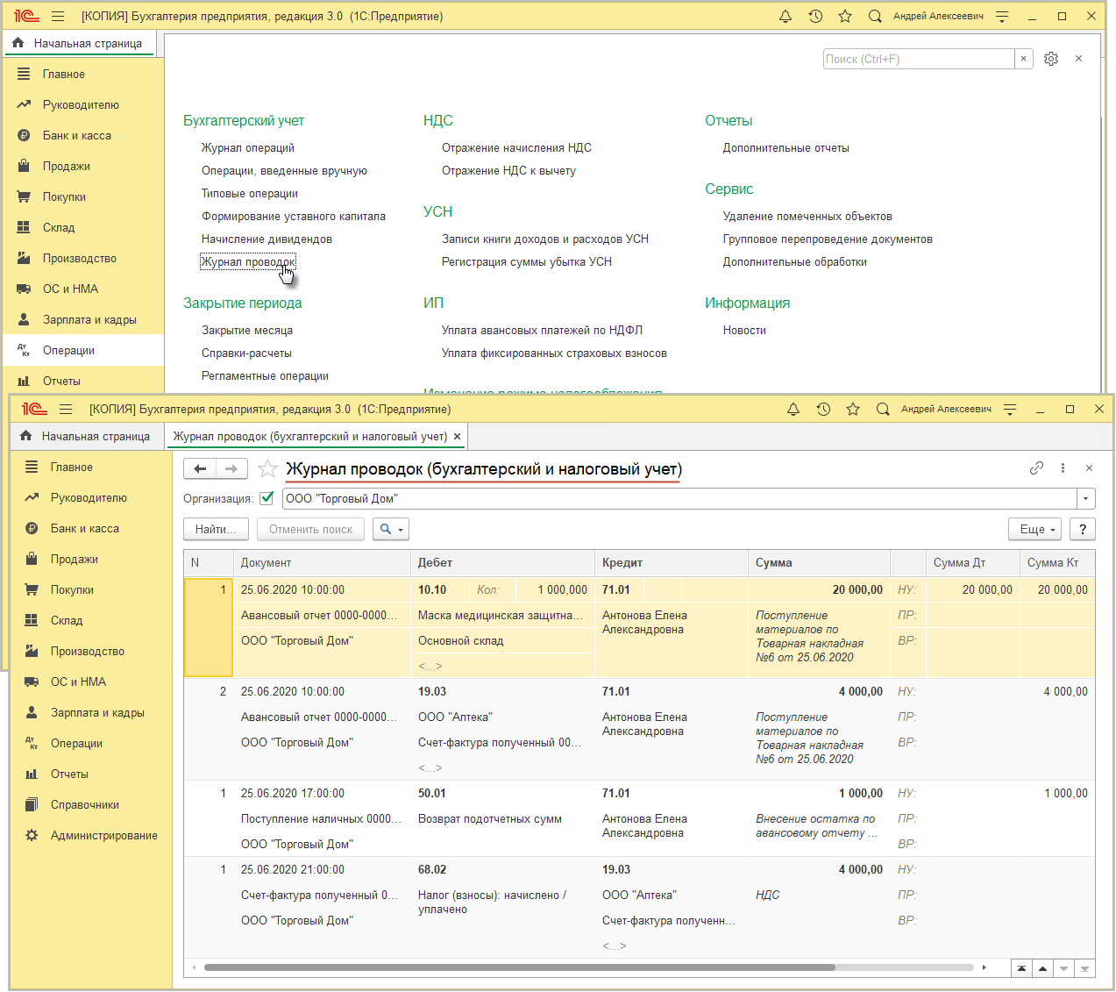Viewport: 1116px width, 992px height.
Task: Click the Поиск (Ctrl+F) search field
Action: pos(918,59)
